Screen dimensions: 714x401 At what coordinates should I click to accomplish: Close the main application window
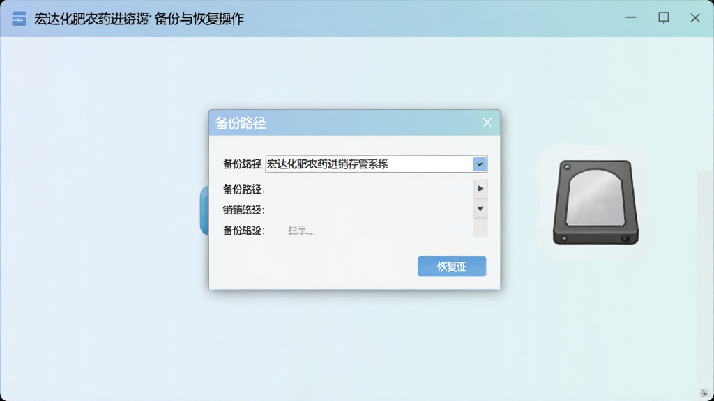tap(695, 17)
